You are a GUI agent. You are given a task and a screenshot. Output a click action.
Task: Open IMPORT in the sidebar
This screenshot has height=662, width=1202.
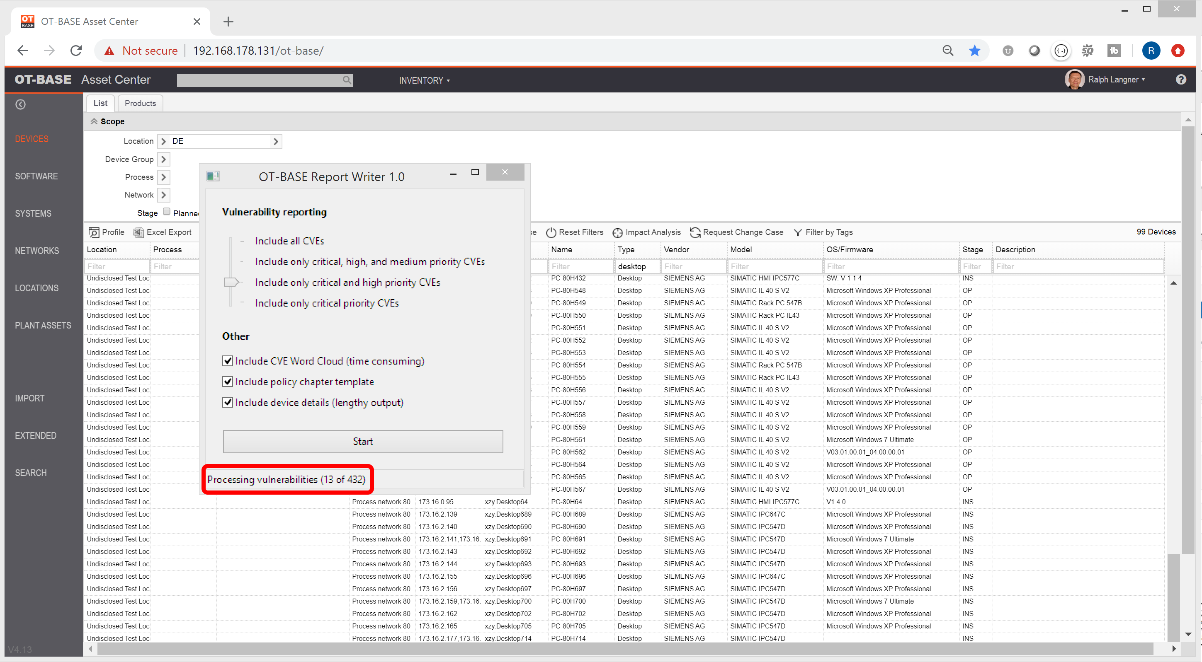click(29, 398)
